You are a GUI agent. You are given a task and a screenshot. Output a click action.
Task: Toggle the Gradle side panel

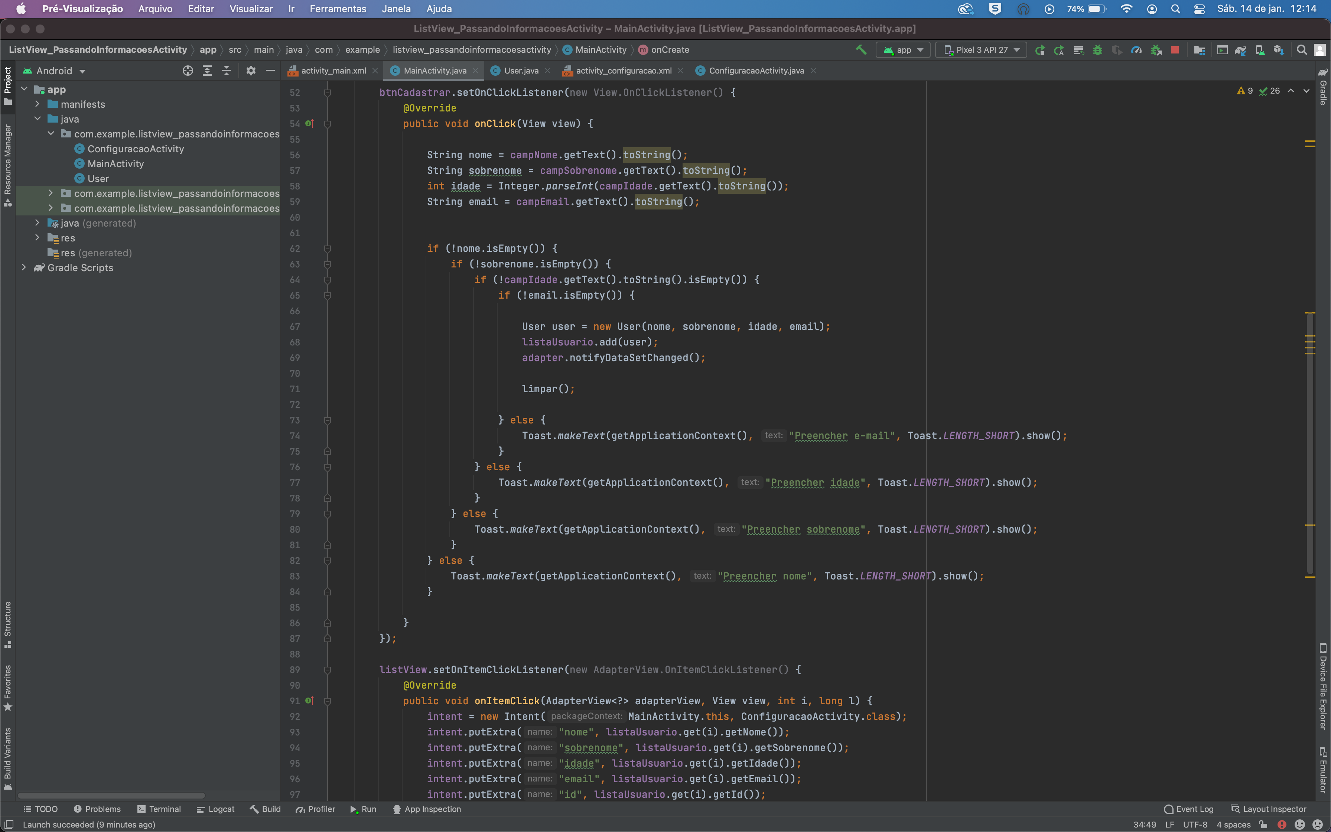pyautogui.click(x=1323, y=87)
